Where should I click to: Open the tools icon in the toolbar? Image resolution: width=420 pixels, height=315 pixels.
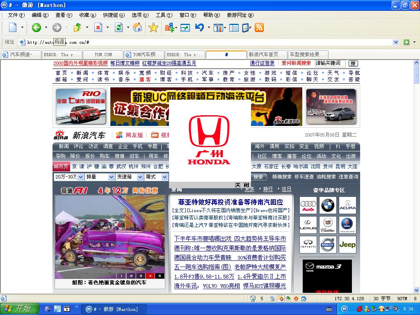point(218,27)
